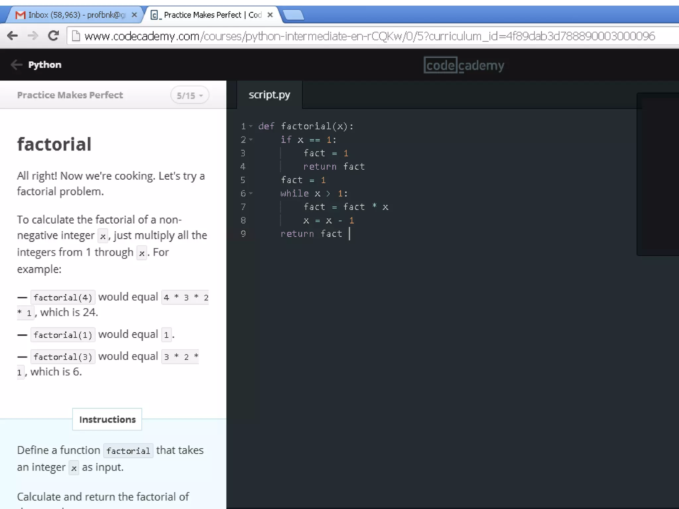The height and width of the screenshot is (509, 679).
Task: Click the factorial(1) code example
Action: [x=63, y=335]
